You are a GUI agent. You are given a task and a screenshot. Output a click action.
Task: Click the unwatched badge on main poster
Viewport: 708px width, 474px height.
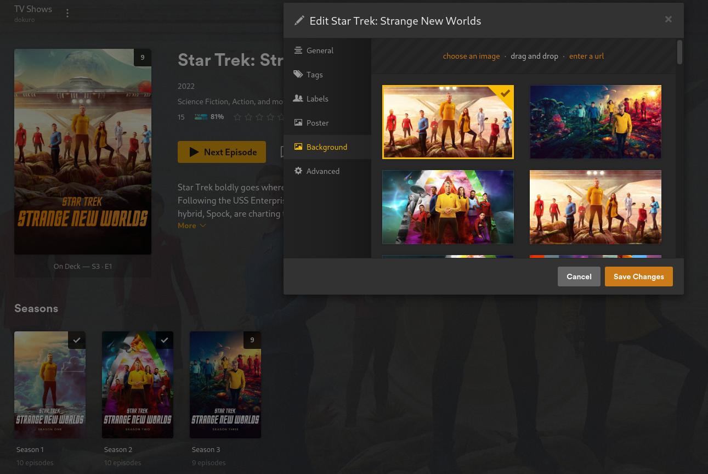tap(143, 58)
